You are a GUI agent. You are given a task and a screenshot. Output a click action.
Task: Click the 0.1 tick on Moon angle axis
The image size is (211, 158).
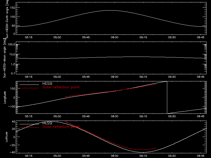point(13,73)
